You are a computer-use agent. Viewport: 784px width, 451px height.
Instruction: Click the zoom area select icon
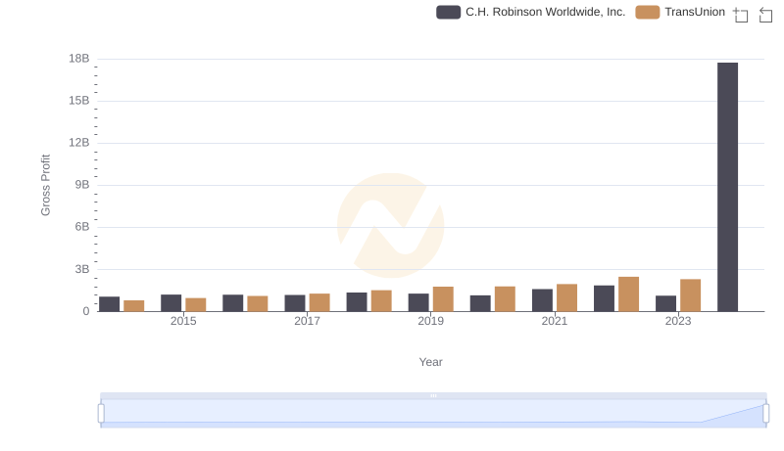pos(741,15)
